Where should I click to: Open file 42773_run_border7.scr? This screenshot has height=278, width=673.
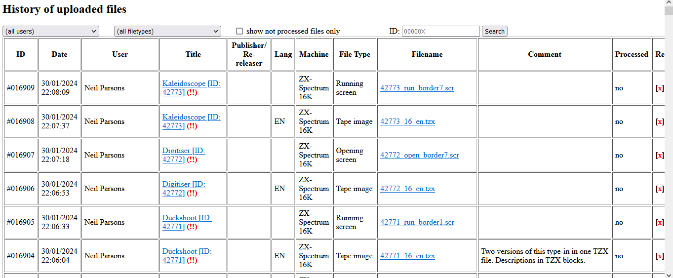[417, 88]
